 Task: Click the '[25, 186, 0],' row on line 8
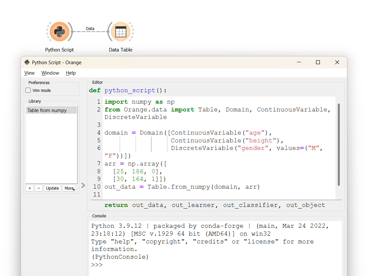click(138, 172)
